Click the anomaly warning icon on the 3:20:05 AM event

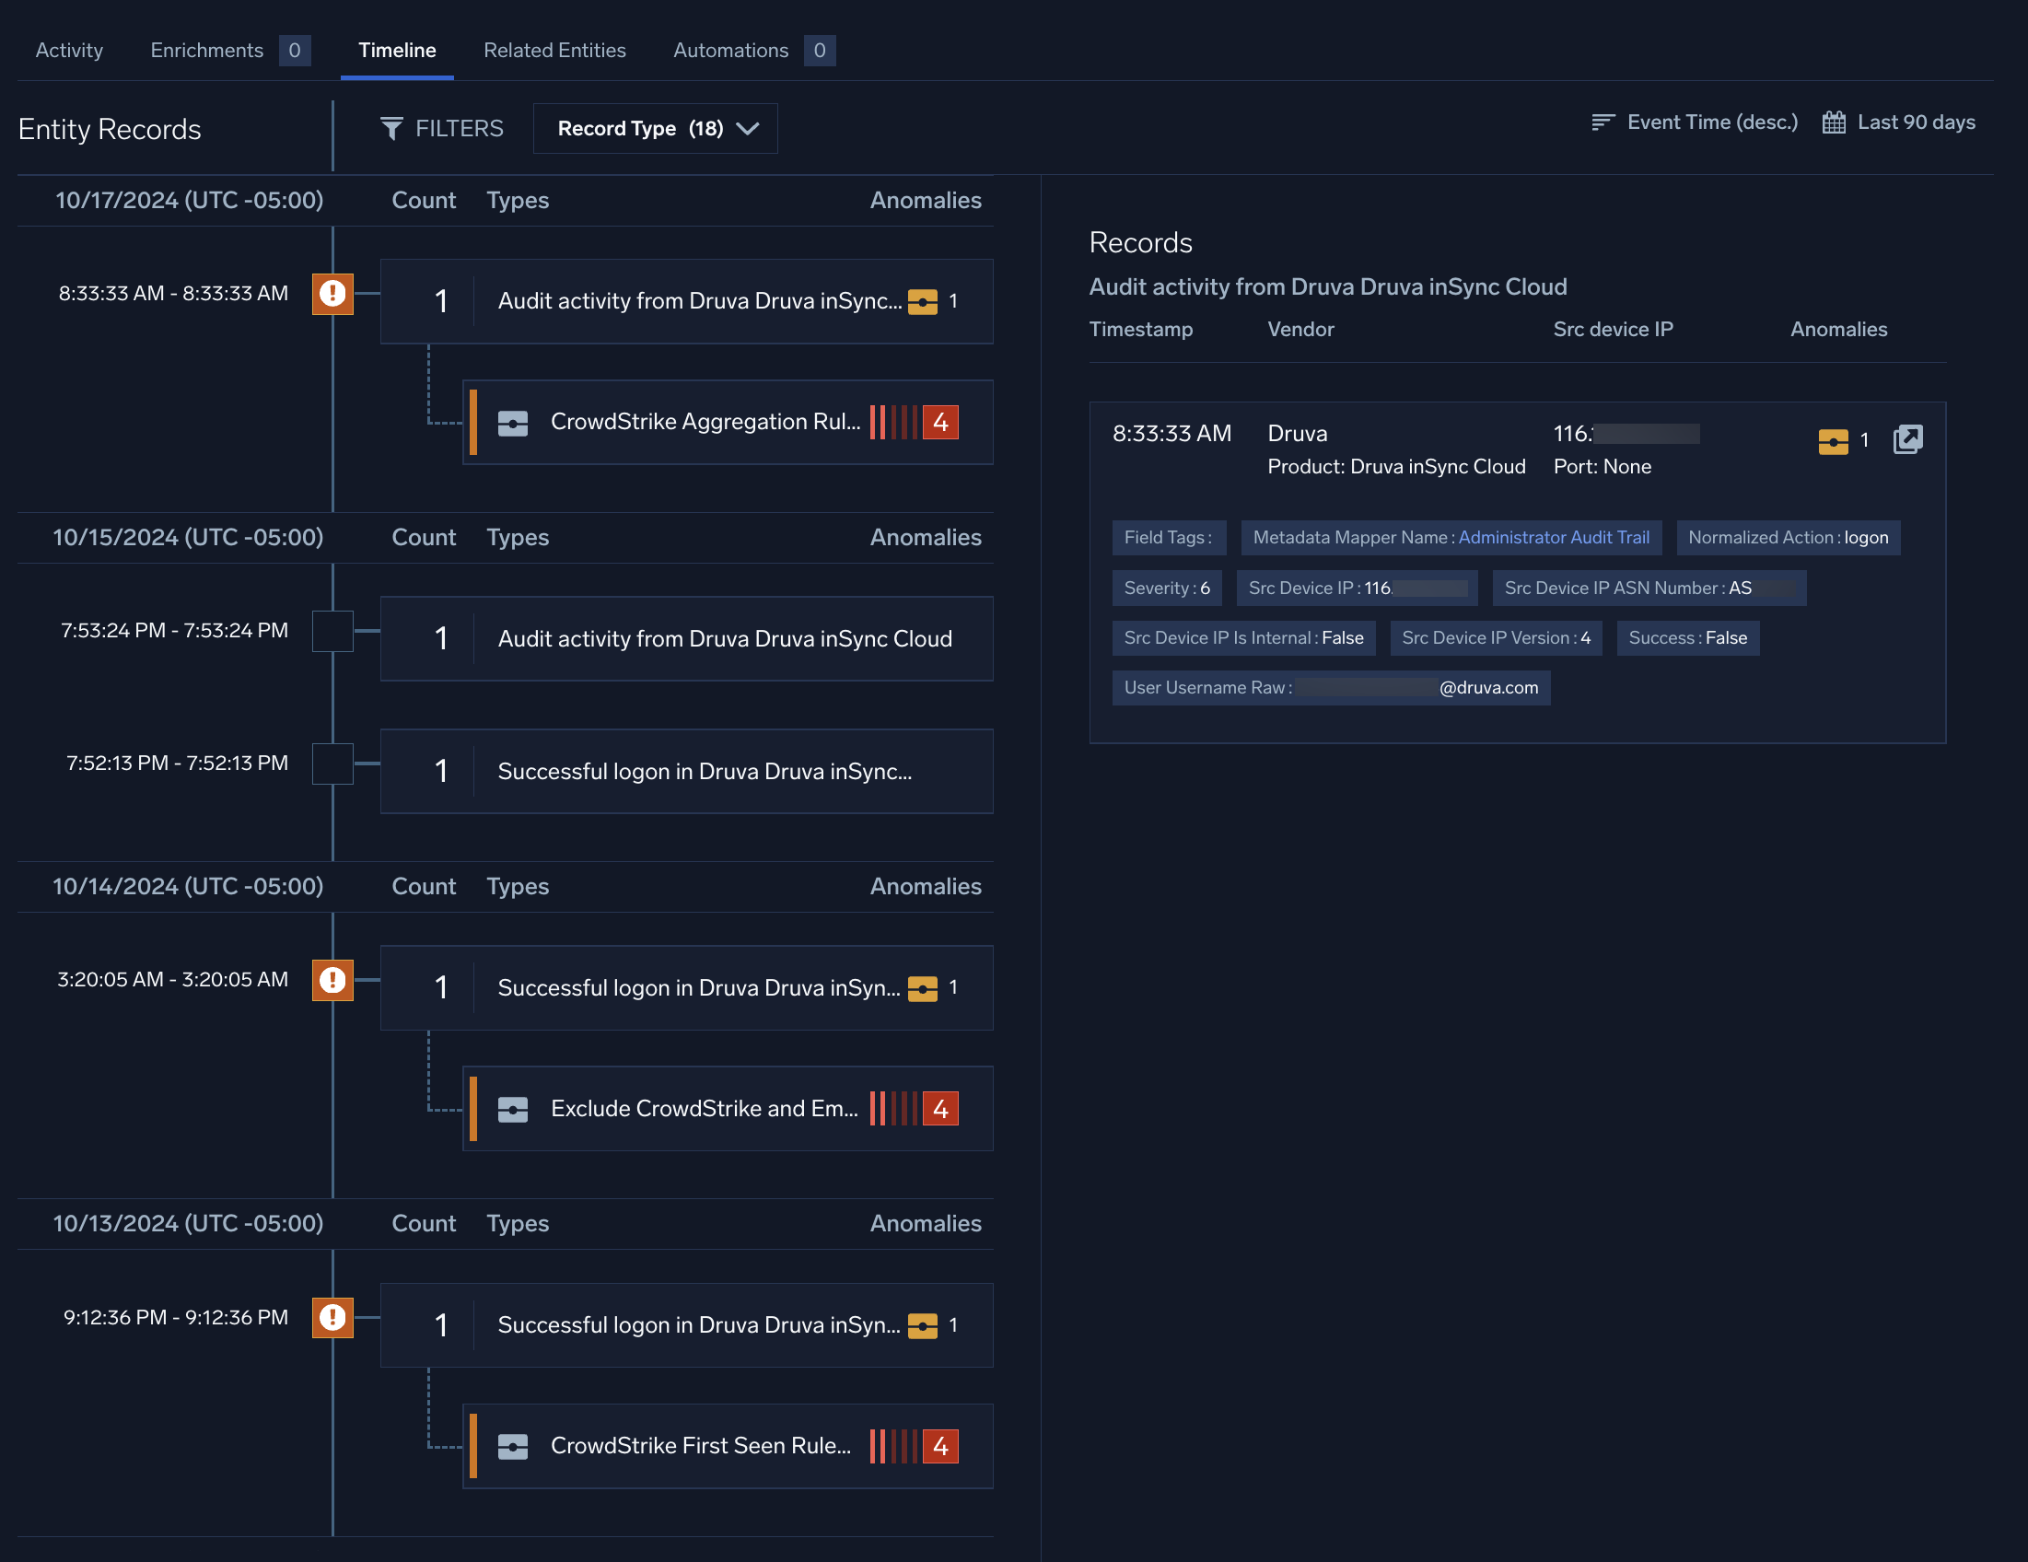point(332,980)
